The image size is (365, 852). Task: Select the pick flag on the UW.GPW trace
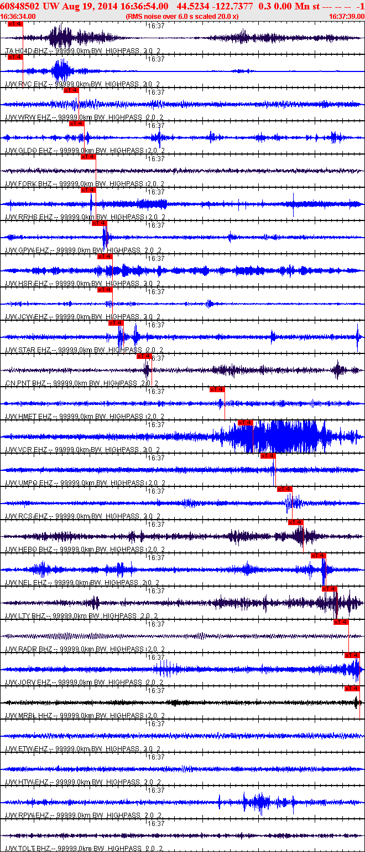point(100,223)
